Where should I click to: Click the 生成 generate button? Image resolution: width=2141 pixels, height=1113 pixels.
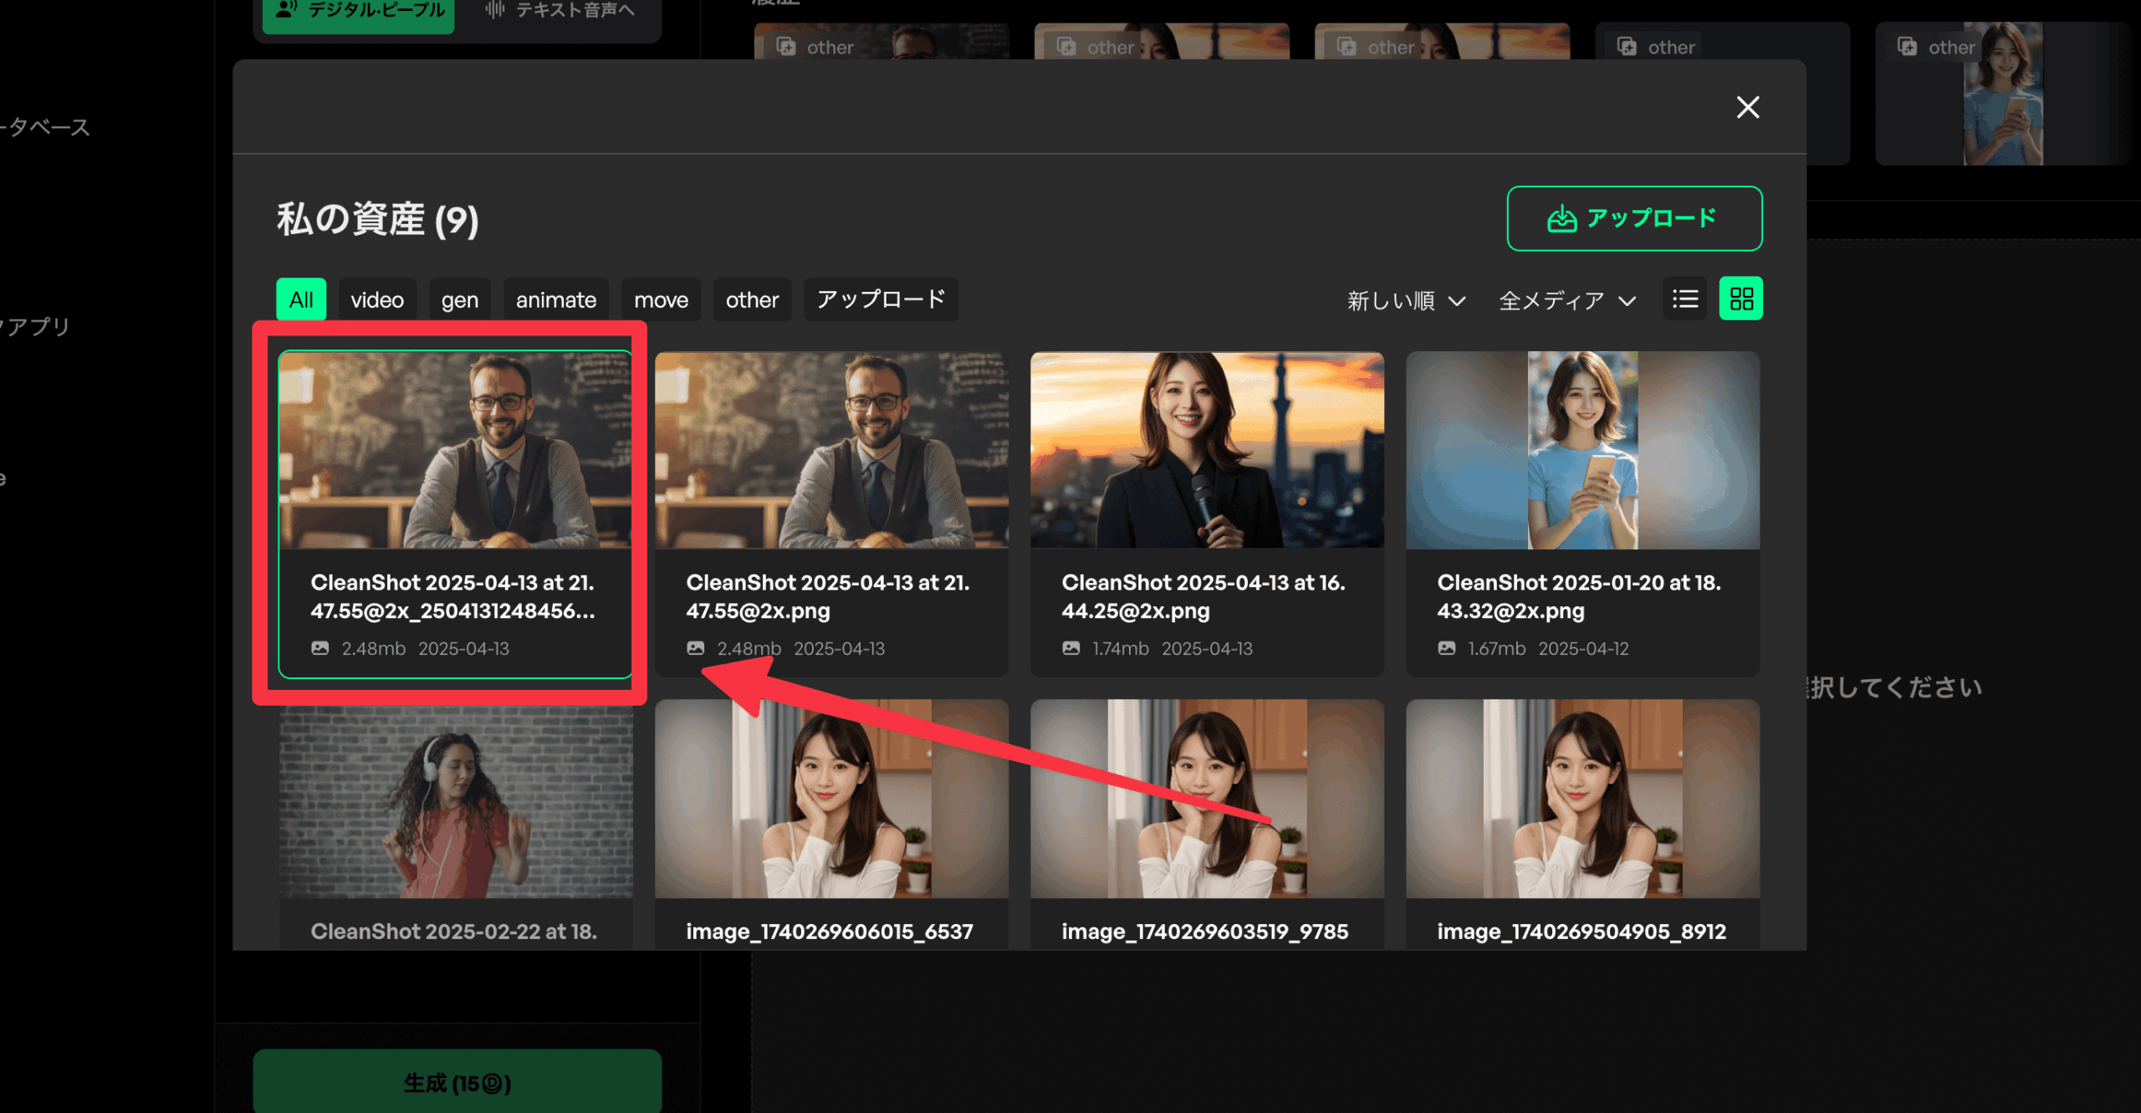(x=457, y=1083)
